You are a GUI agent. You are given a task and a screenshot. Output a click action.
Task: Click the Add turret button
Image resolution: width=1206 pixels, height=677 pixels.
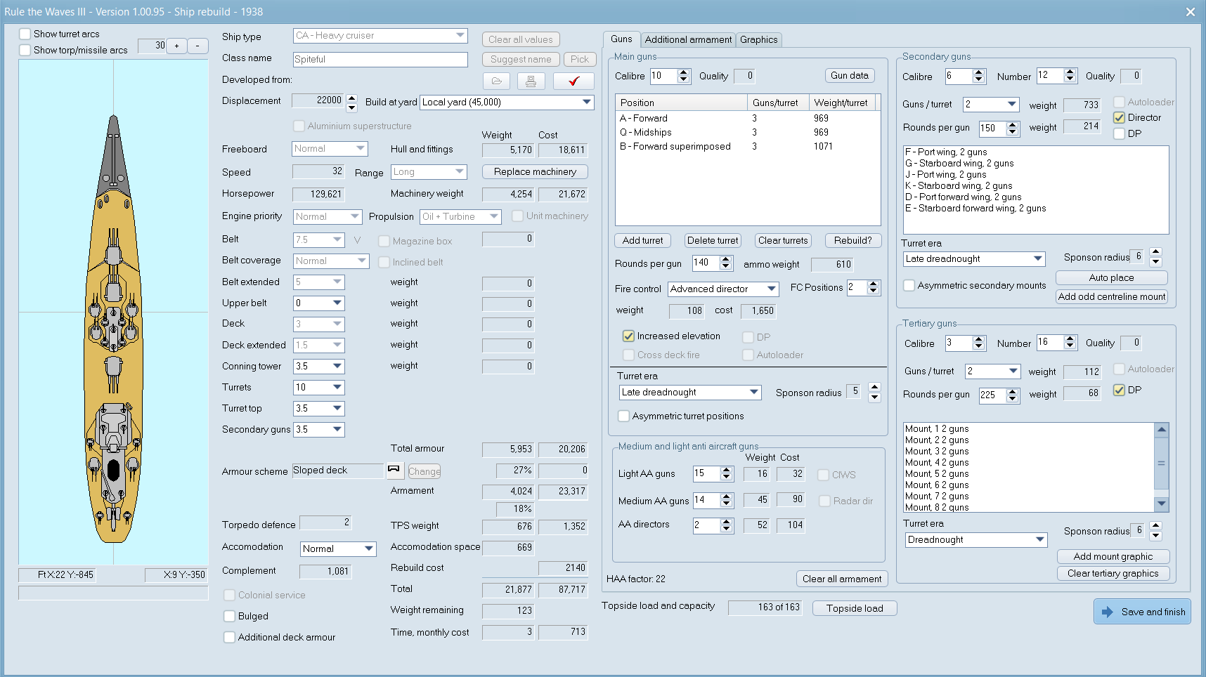(x=642, y=241)
